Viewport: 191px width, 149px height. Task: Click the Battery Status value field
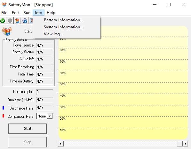pos(44,52)
